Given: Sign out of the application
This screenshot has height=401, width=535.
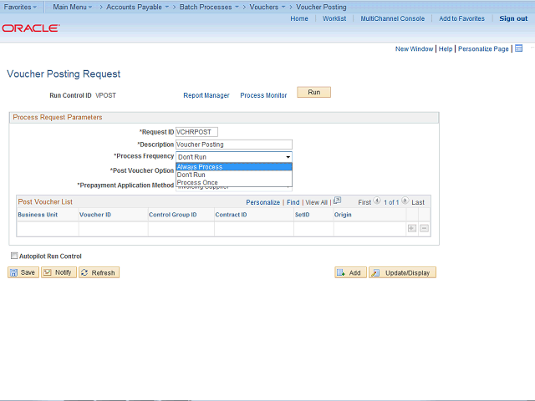Looking at the screenshot, I should [x=513, y=18].
